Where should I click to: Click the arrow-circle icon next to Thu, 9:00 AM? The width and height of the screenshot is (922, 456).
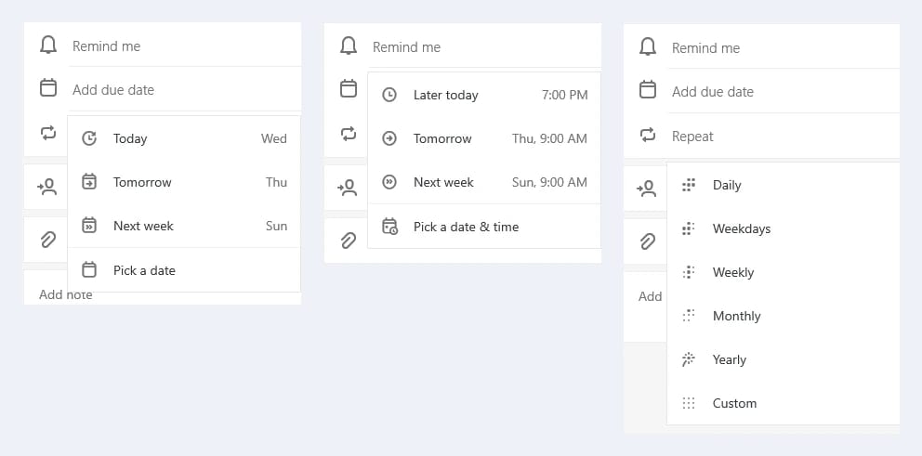[389, 138]
